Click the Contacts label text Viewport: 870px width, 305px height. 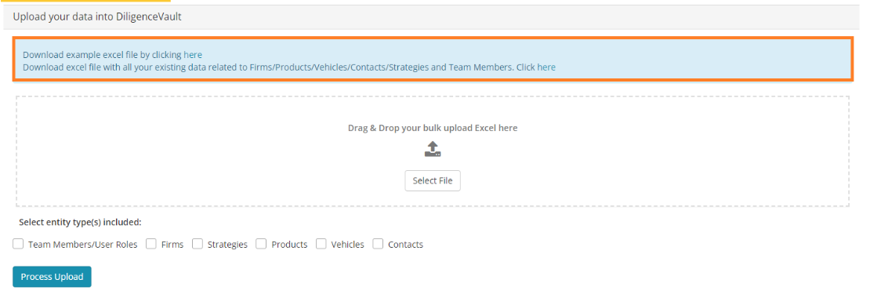(405, 245)
